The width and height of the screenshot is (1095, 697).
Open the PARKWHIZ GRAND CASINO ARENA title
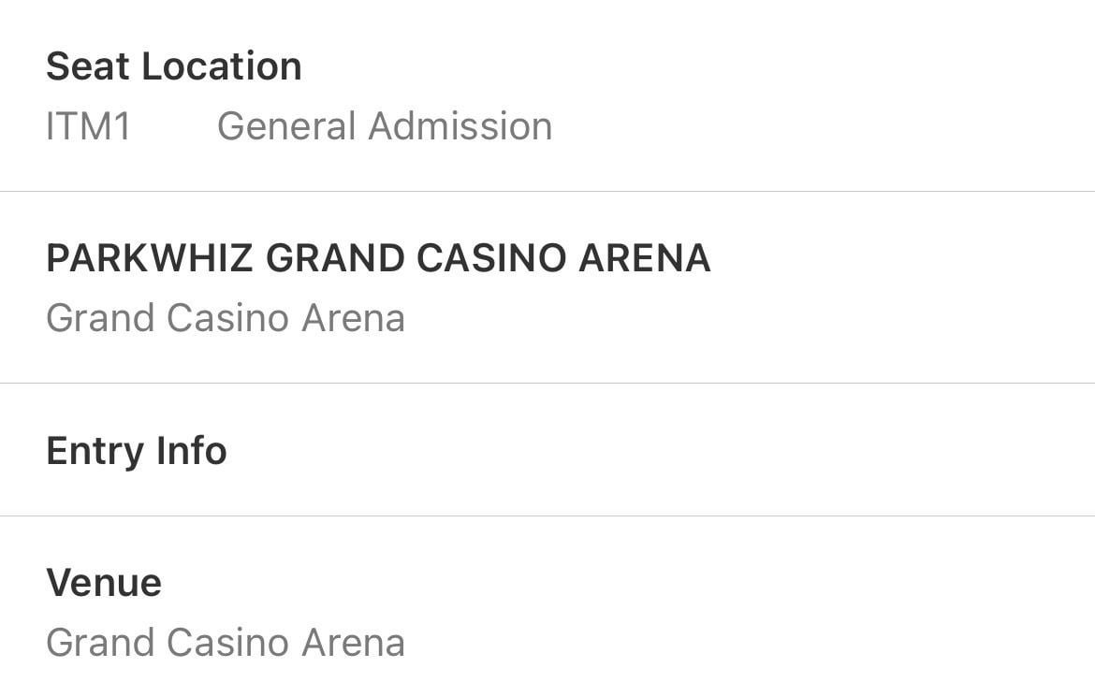(x=378, y=258)
